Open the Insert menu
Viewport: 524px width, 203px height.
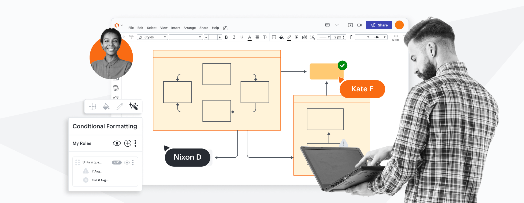click(175, 28)
